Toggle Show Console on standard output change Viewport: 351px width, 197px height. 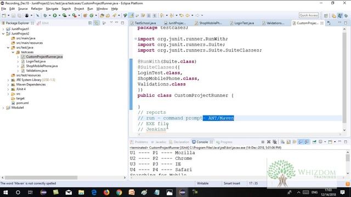pos(301,142)
